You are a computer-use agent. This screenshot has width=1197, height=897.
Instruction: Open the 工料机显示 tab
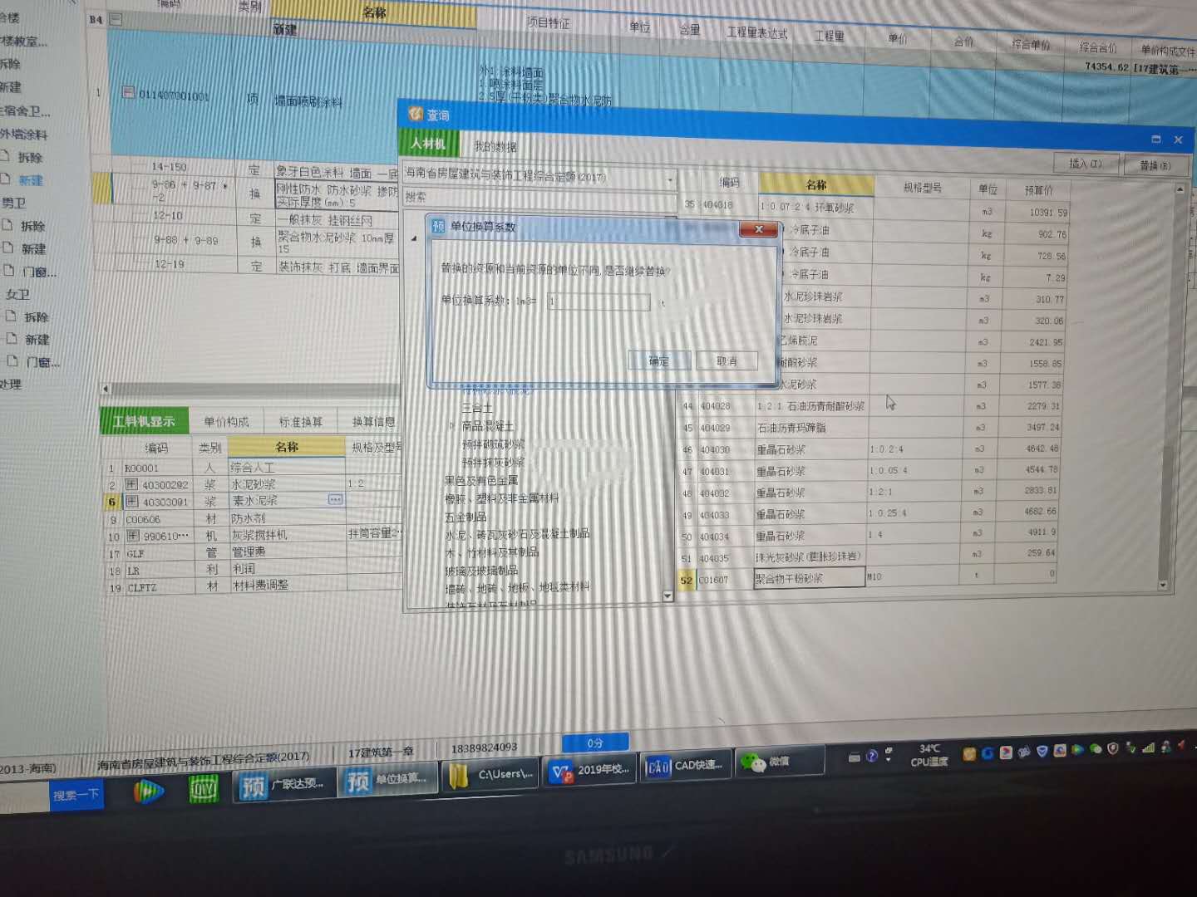coord(144,421)
